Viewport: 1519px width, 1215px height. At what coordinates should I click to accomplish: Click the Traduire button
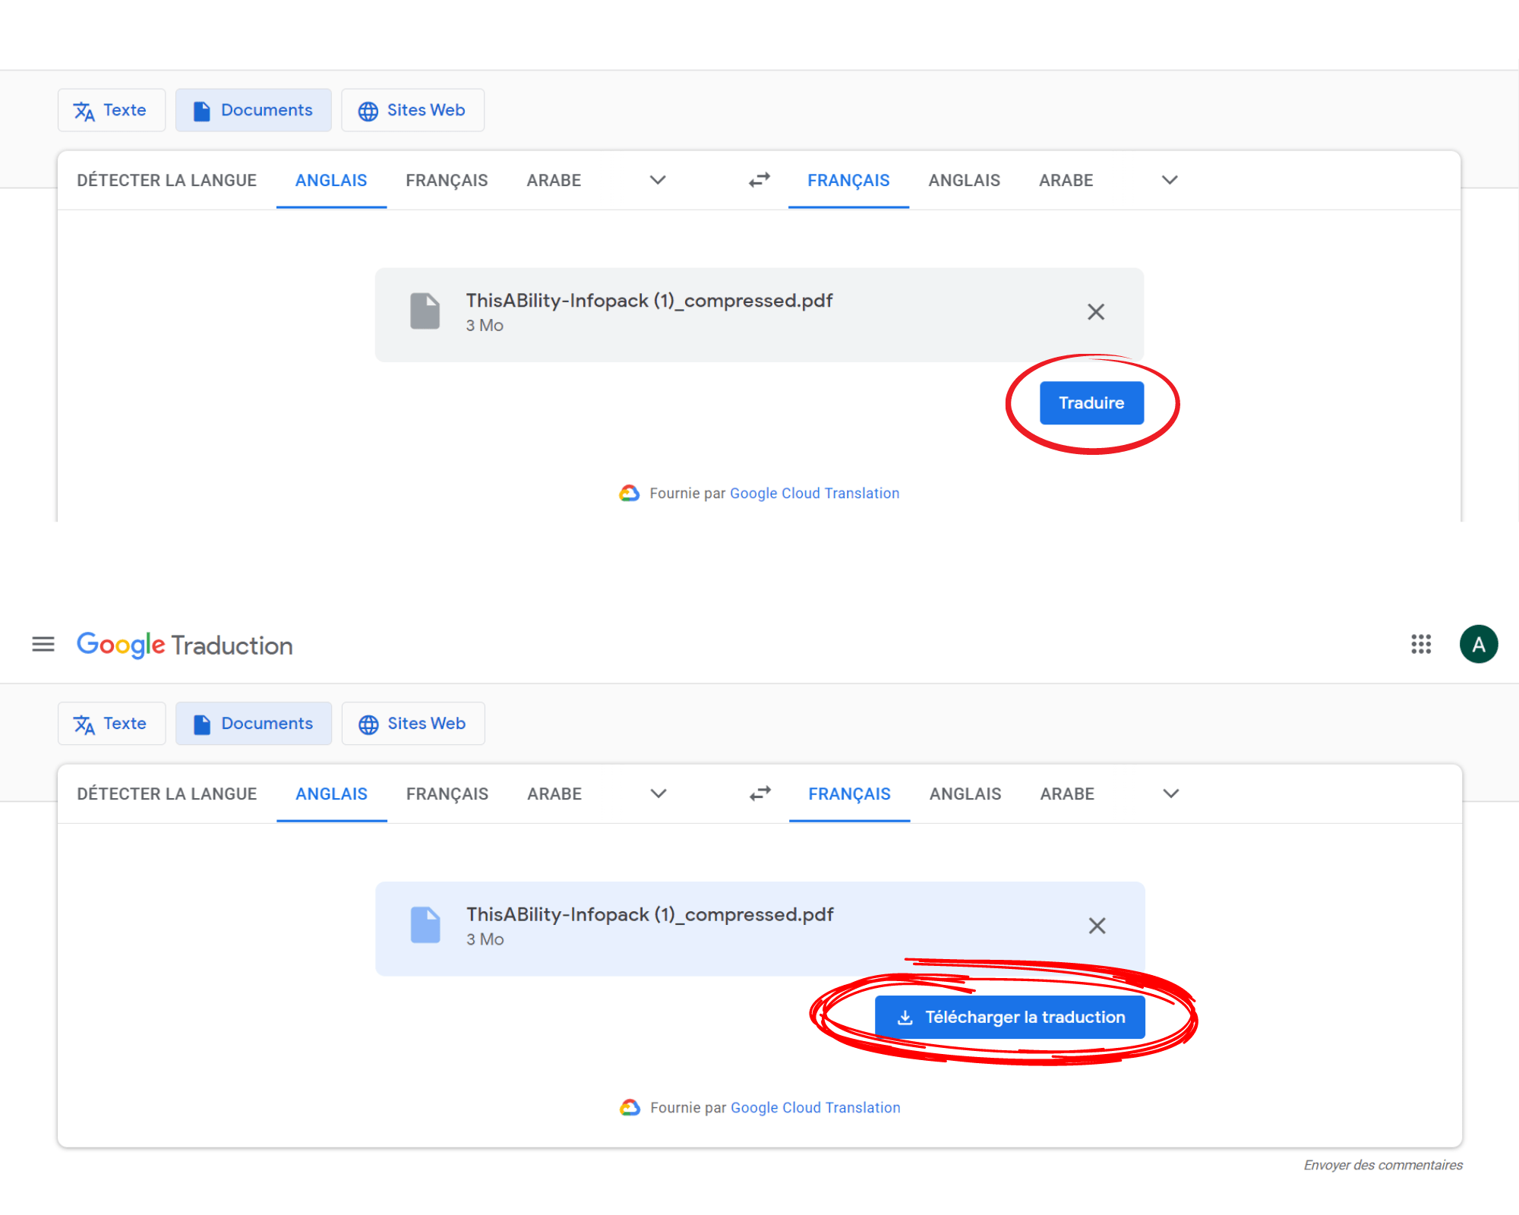click(x=1091, y=403)
